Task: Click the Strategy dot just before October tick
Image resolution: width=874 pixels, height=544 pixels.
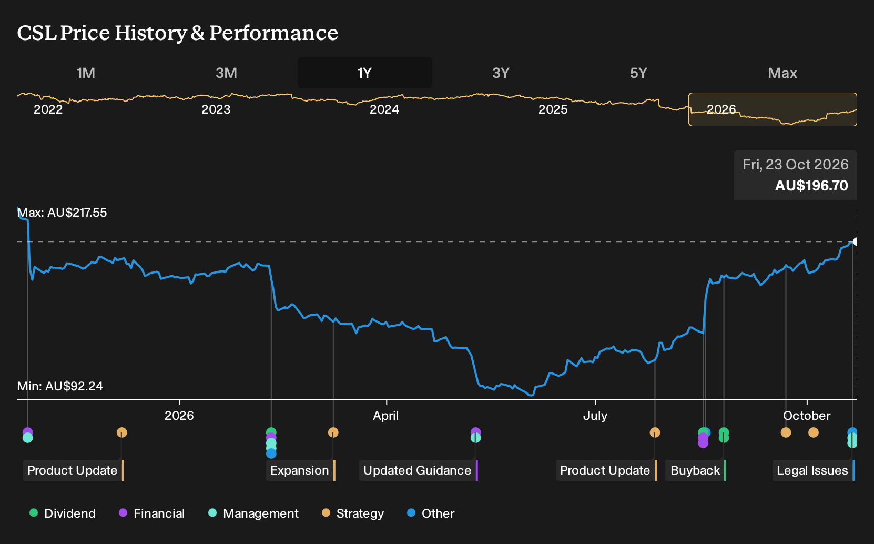Action: [x=786, y=432]
